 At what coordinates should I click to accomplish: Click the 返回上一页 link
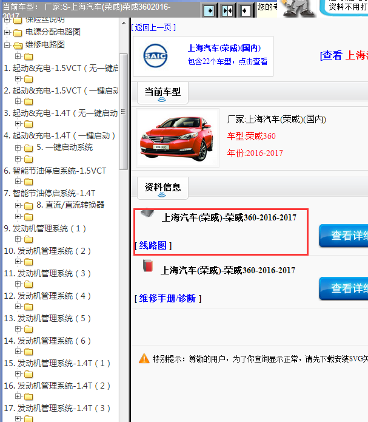click(153, 27)
